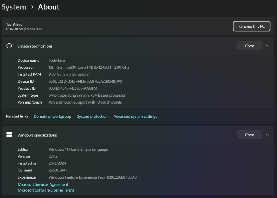Viewport: 277px width, 198px height.
Task: Open Microsoft Software License Terms link
Action: click(46, 190)
